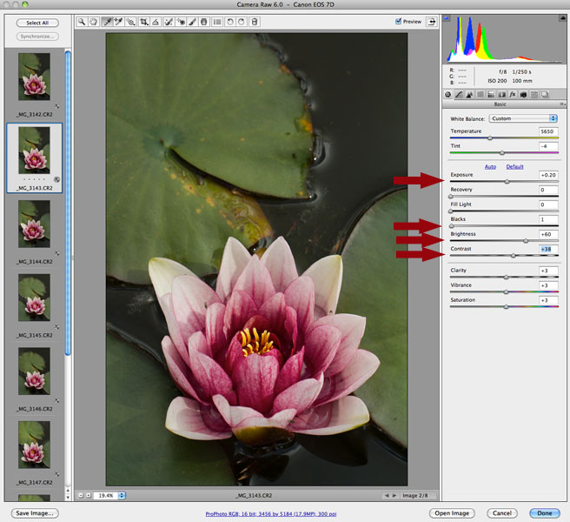
Task: Select the Color Sampler tool
Action: pyautogui.click(x=118, y=22)
